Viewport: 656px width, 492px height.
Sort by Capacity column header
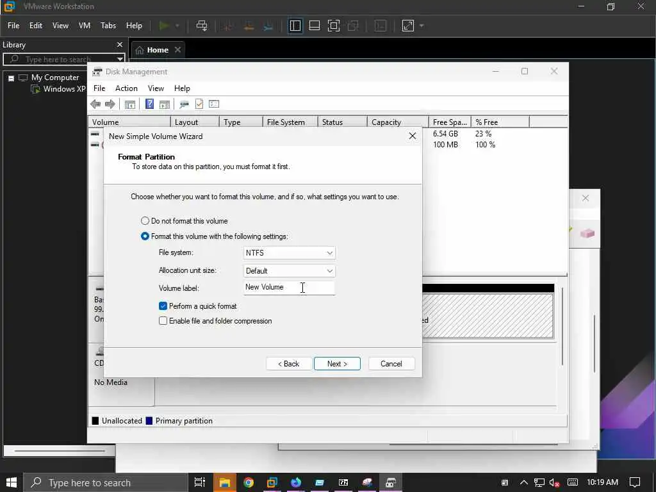(x=397, y=122)
